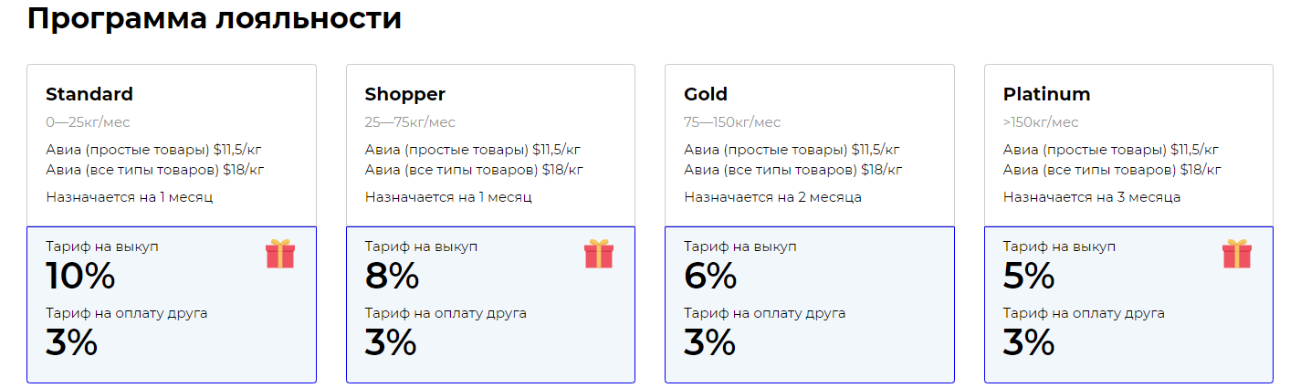
Task: Select the Platinum plan title
Action: pyautogui.click(x=1046, y=94)
